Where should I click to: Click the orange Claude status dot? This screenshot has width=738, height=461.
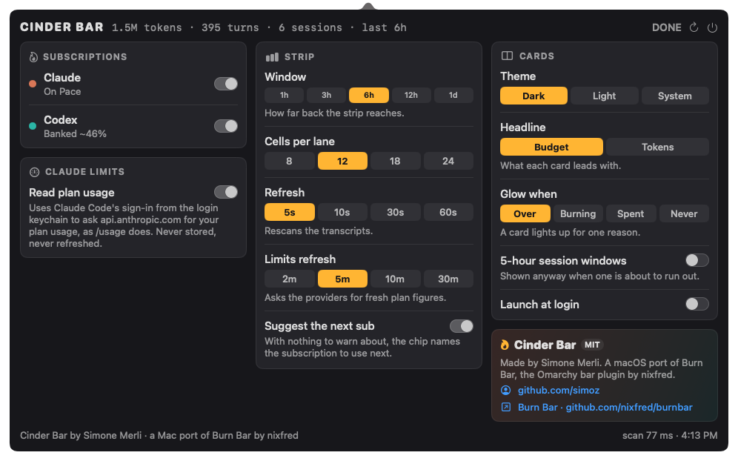coord(33,84)
